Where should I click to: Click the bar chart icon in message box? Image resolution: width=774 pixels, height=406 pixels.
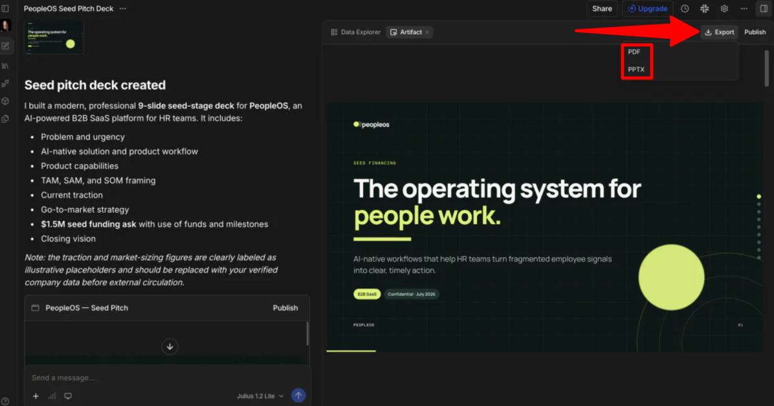pos(52,396)
